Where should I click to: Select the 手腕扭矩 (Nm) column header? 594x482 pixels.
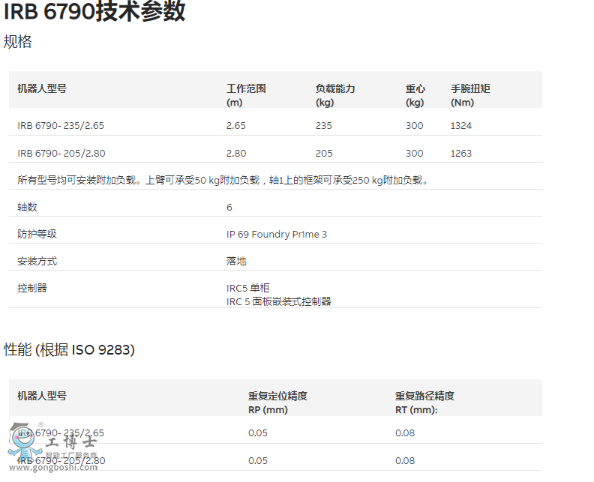[470, 94]
